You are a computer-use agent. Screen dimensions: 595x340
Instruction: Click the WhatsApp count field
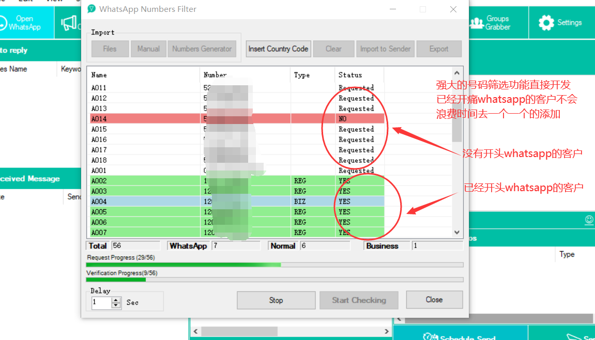[x=236, y=245]
